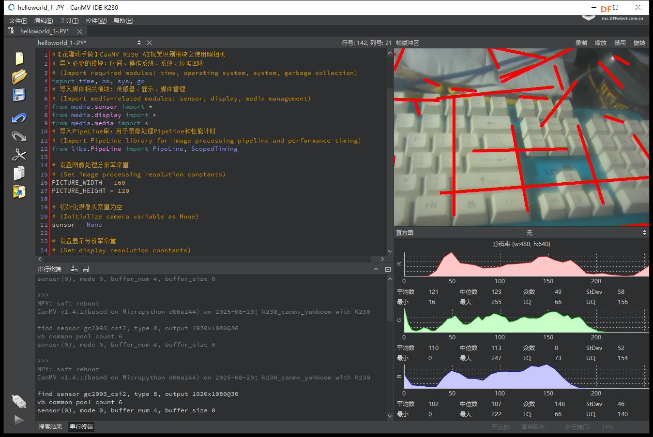Undo the last edit with the blue arrow
This screenshot has width=653, height=437.
click(x=19, y=118)
